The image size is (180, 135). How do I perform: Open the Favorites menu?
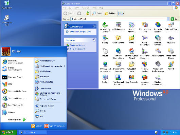click(86, 8)
